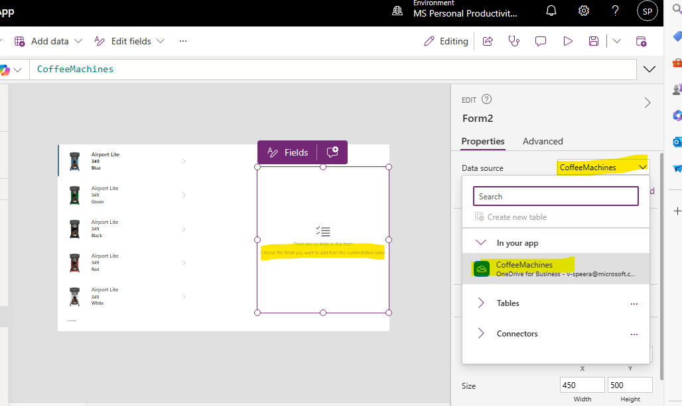
Task: Click the data source Search box
Action: (x=555, y=196)
